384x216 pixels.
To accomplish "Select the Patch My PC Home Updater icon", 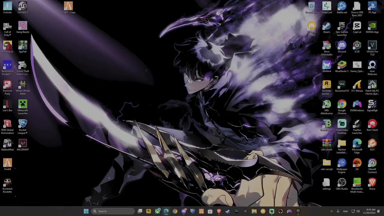I will click(x=372, y=88).
